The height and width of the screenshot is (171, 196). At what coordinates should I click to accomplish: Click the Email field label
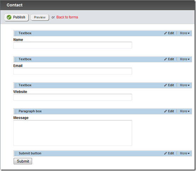[x=18, y=66]
